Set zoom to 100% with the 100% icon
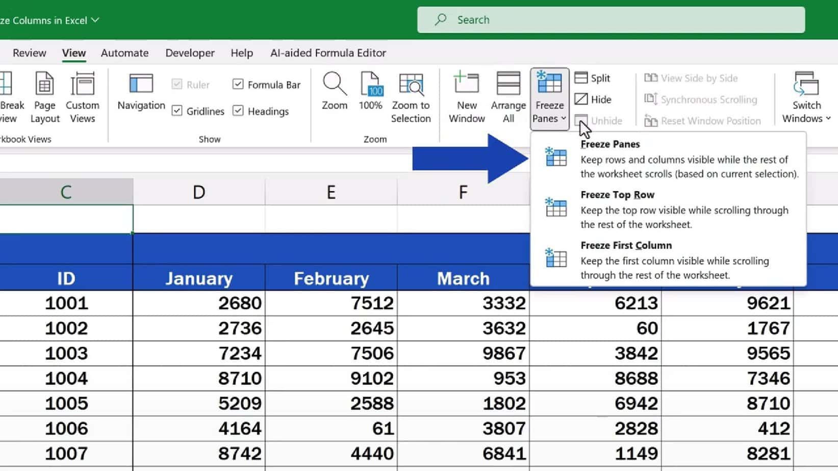 click(x=371, y=97)
